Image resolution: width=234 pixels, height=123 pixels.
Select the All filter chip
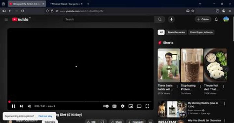[161, 32]
